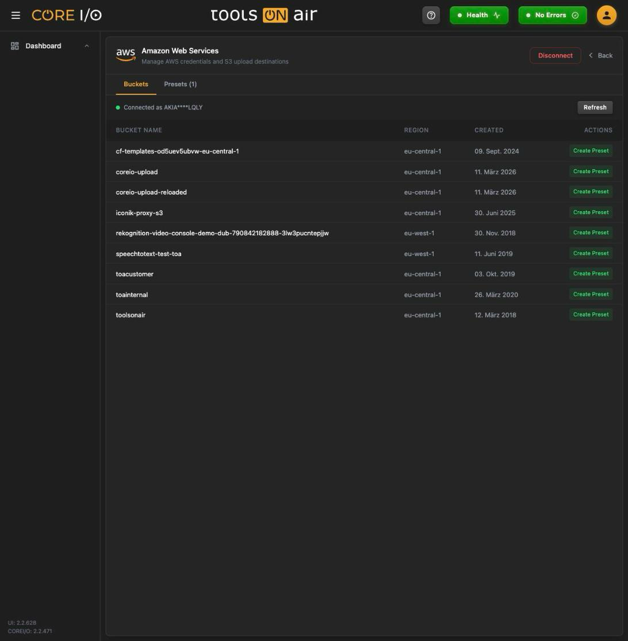Viewport: 628px width, 641px height.
Task: Click eu-west-1 region of rekognition bucket
Action: point(419,232)
